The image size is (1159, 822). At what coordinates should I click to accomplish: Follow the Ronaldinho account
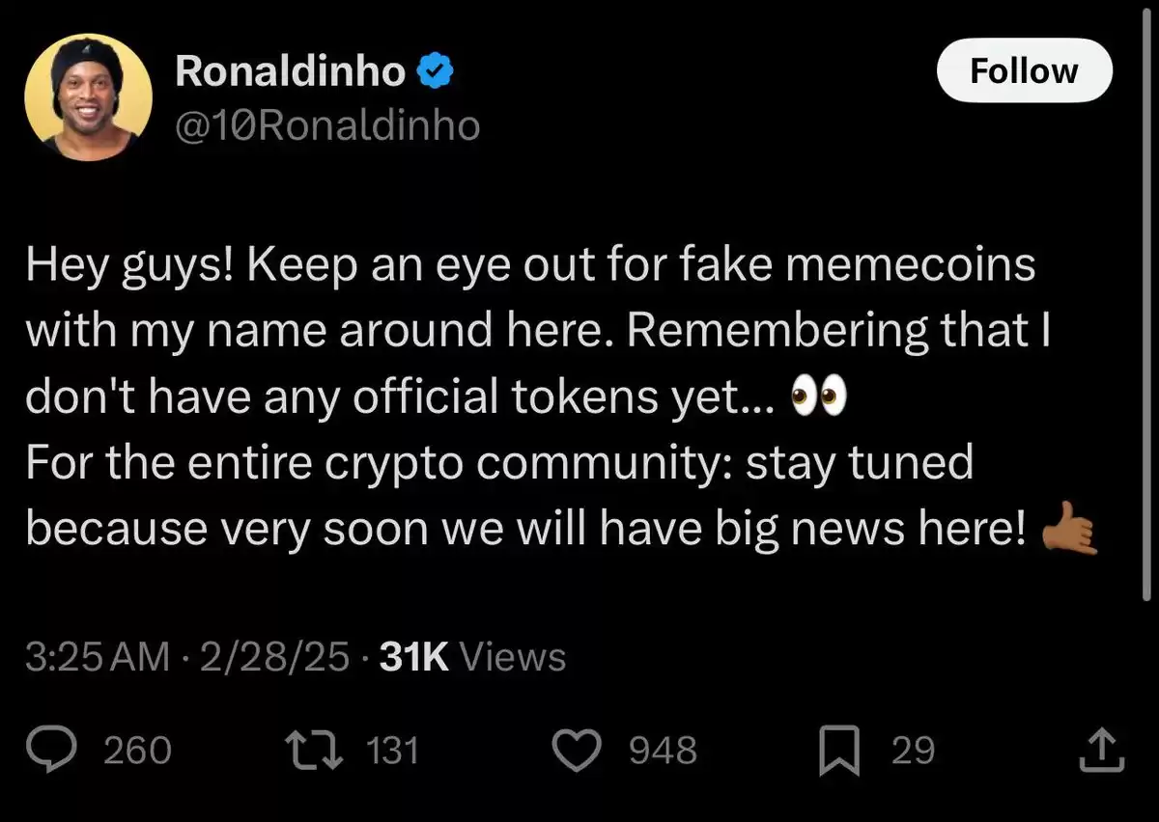[x=1025, y=70]
